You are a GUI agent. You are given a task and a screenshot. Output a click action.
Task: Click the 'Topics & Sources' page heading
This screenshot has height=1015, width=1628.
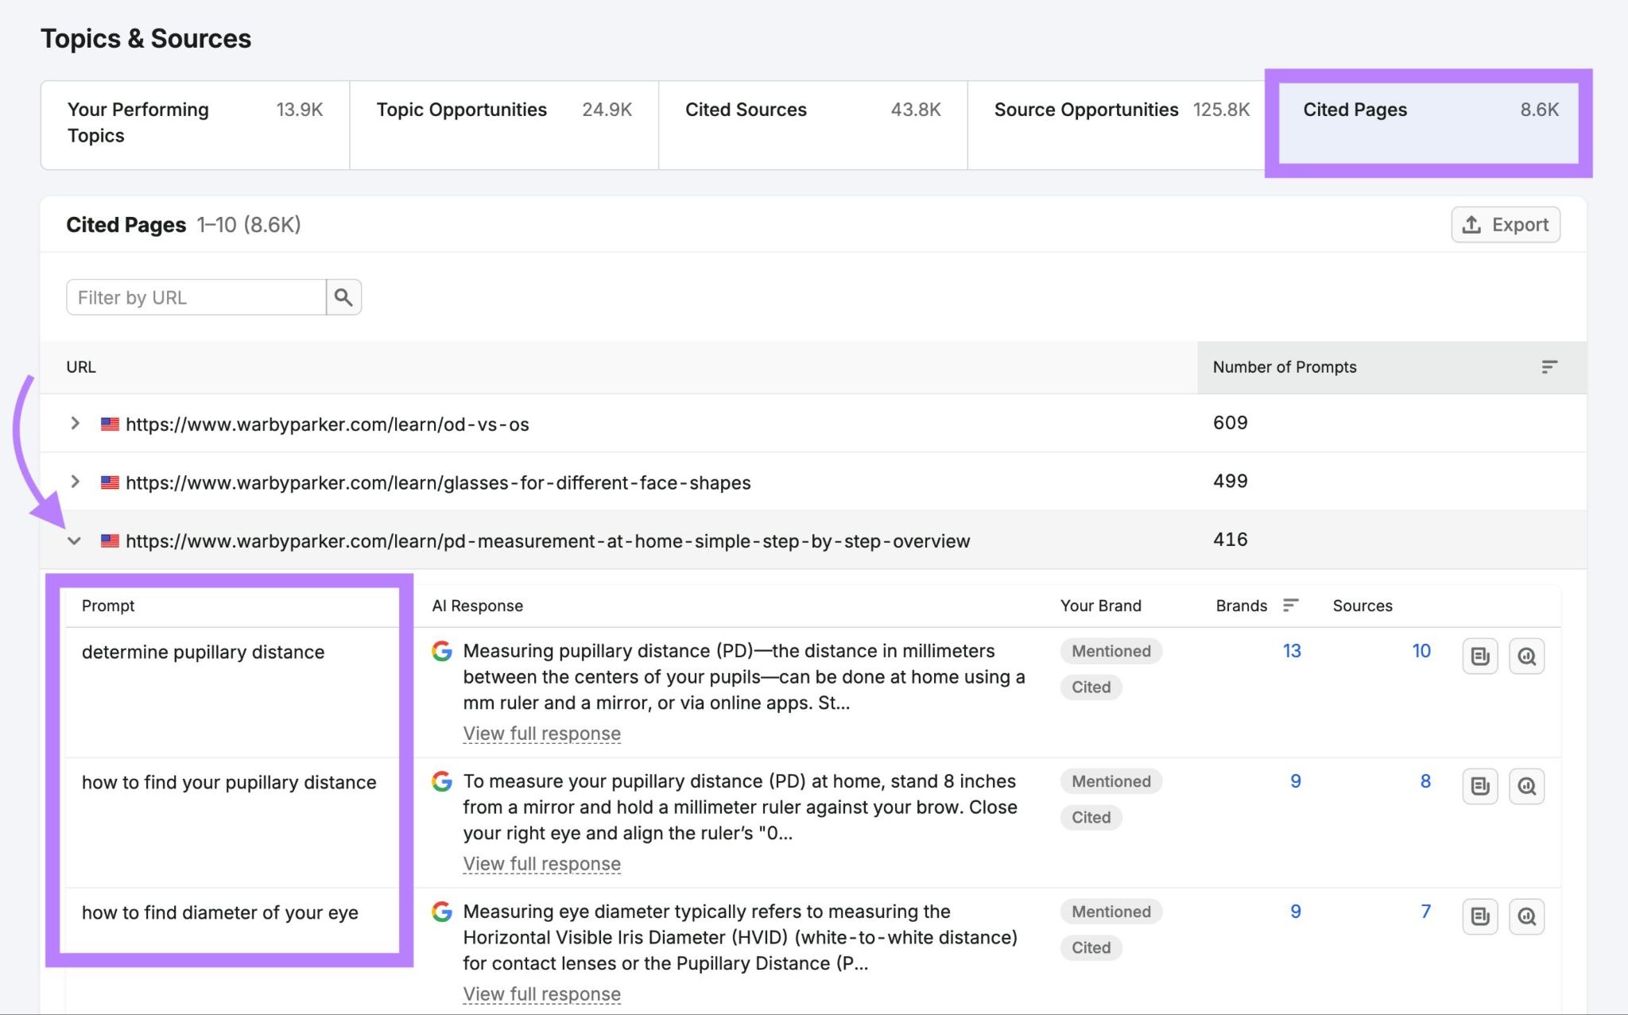click(x=146, y=39)
